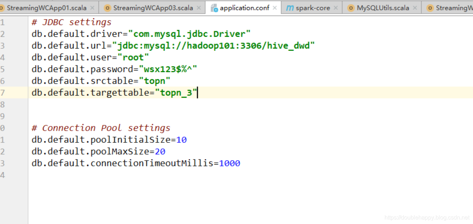Close the spark-core tab

(336, 8)
